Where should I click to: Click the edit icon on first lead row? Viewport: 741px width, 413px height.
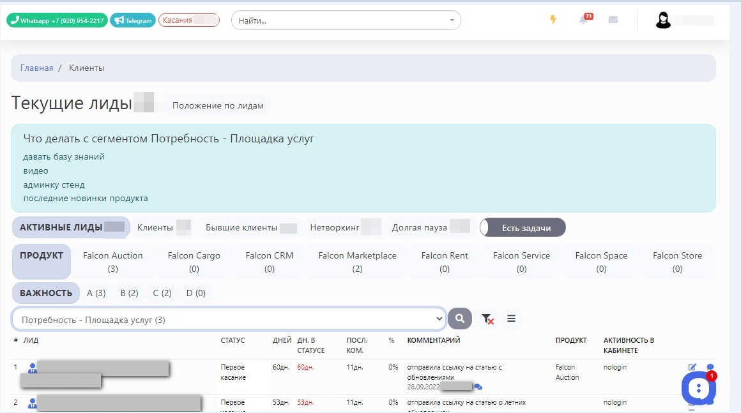tap(692, 367)
